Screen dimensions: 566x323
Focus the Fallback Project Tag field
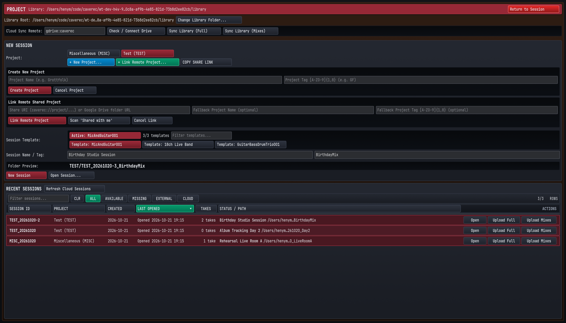[x=467, y=110]
